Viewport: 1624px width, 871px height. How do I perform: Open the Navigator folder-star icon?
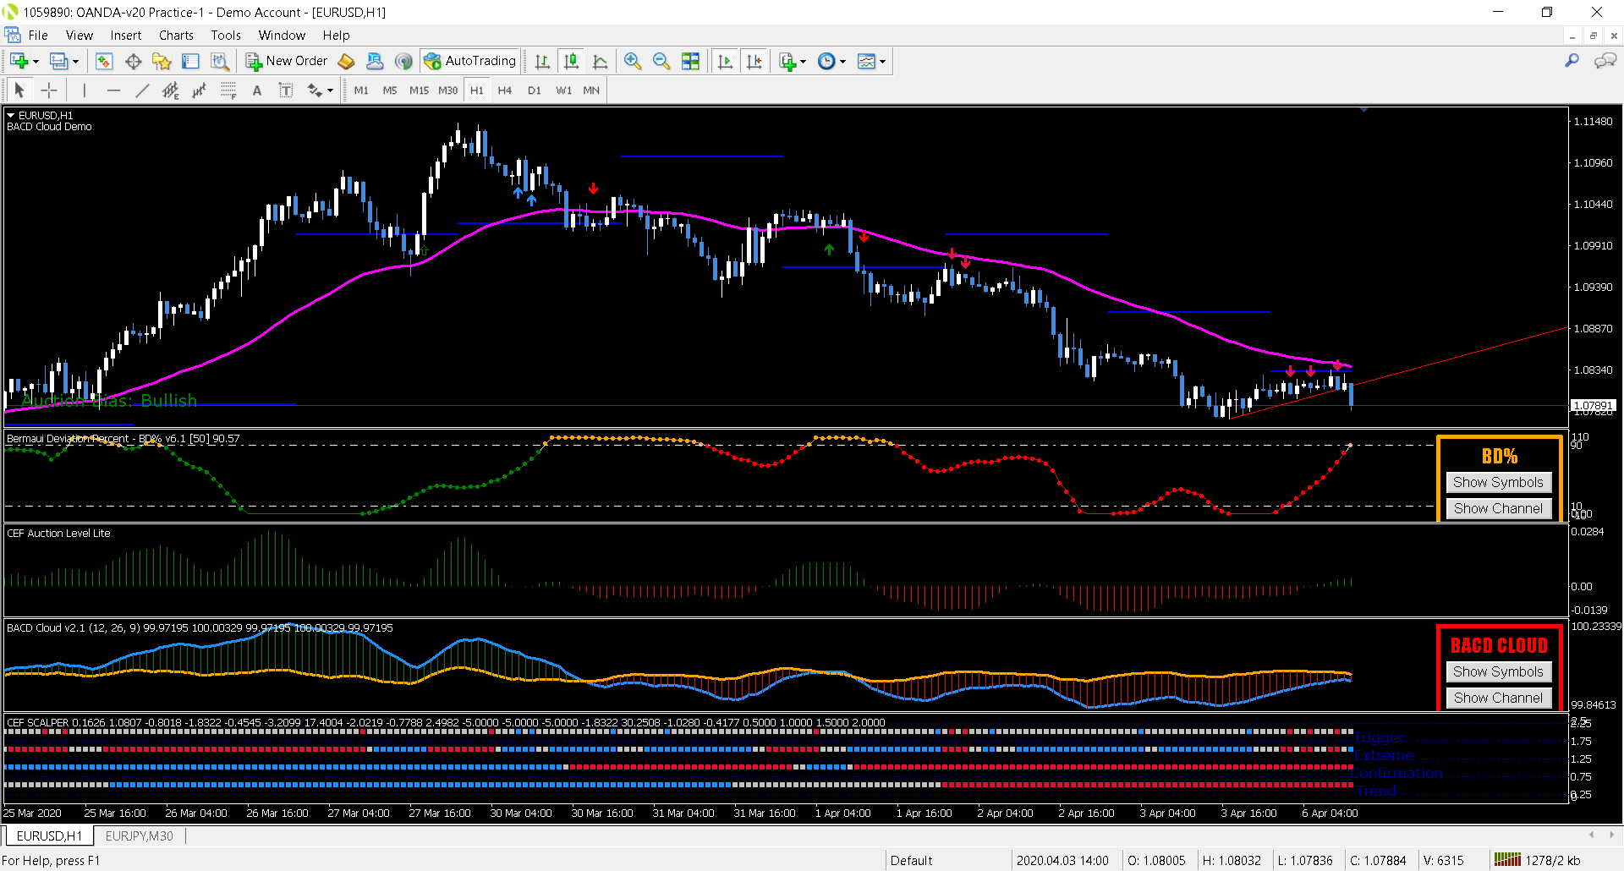(x=162, y=61)
